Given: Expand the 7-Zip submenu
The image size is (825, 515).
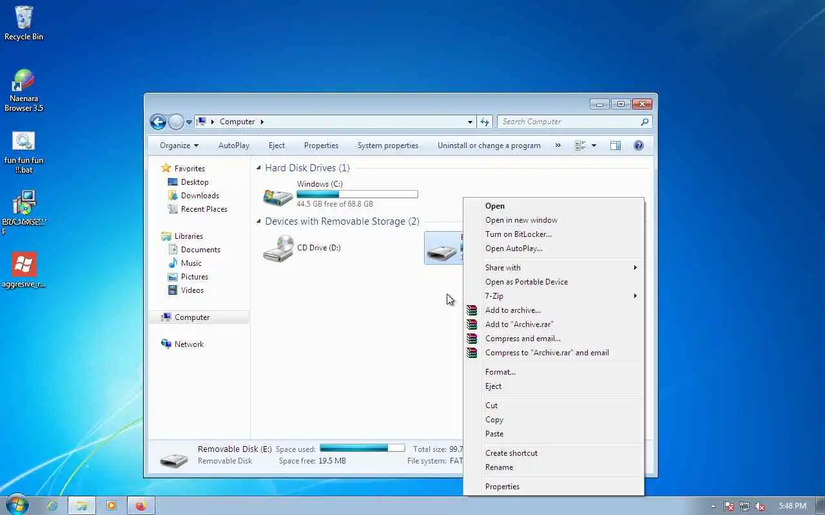Looking at the screenshot, I should point(554,296).
